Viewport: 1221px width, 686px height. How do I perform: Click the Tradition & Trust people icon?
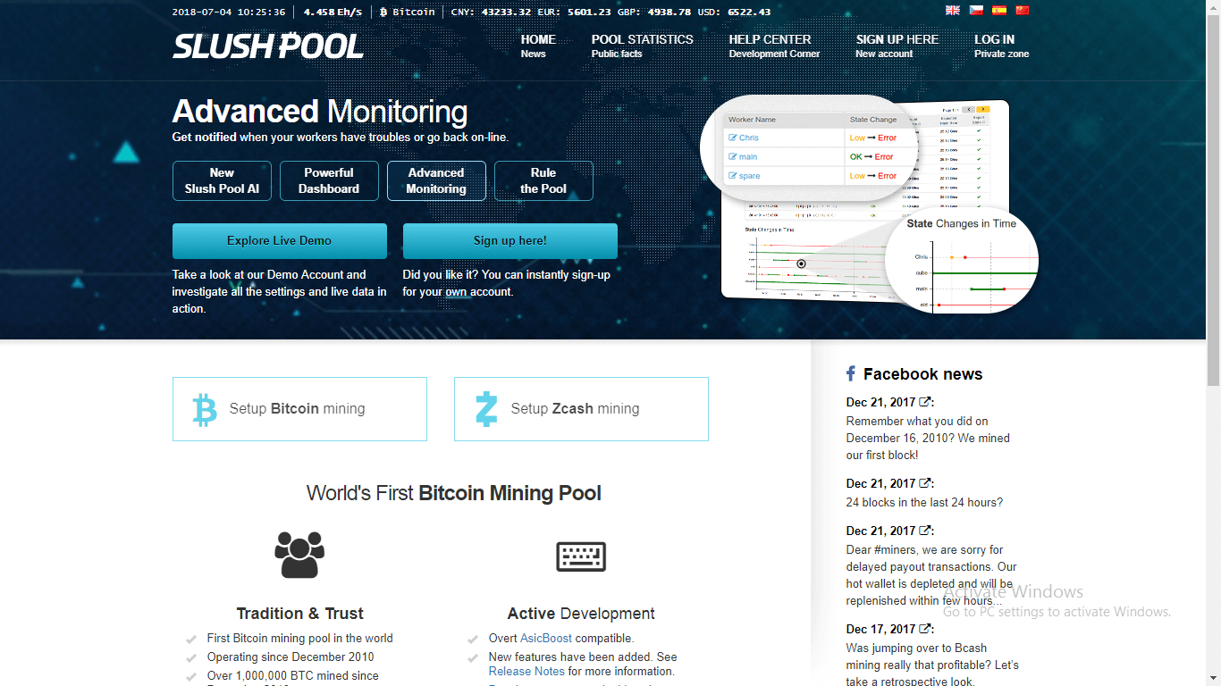click(299, 555)
